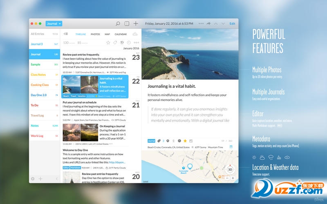Viewport: 327px width, 204px height.
Task: Toggle the panel layout icon in toolbar
Action: [127, 24]
